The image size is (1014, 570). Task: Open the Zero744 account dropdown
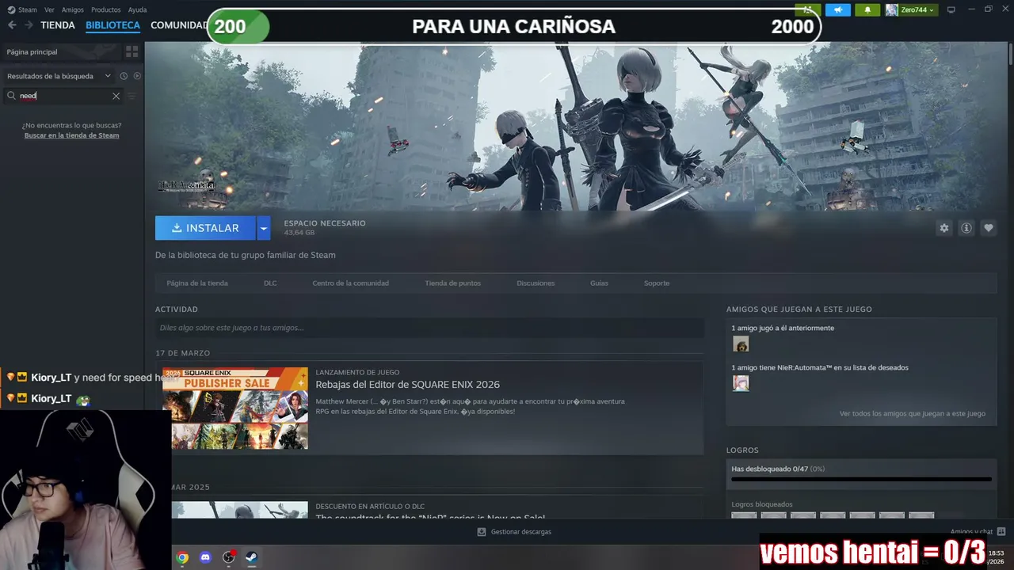tap(910, 9)
